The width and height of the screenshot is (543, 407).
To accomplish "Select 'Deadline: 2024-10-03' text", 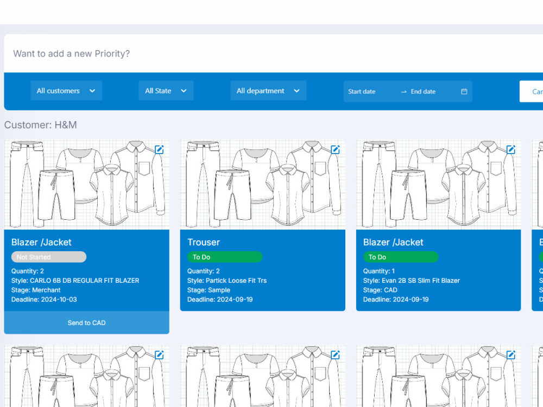I will 44,300.
